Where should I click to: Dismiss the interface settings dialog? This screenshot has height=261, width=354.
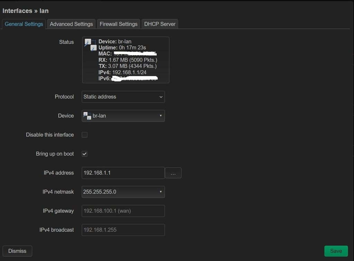point(17,251)
